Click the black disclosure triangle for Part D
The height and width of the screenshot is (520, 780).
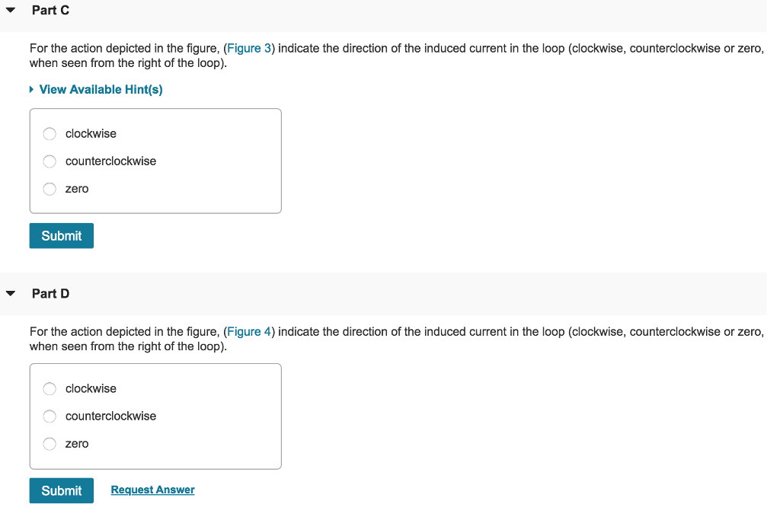11,292
